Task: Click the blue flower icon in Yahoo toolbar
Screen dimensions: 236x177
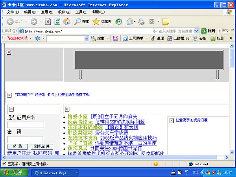Action: click(x=37, y=38)
